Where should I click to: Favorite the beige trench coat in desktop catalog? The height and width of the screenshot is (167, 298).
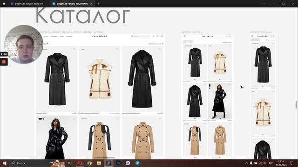click(x=160, y=119)
